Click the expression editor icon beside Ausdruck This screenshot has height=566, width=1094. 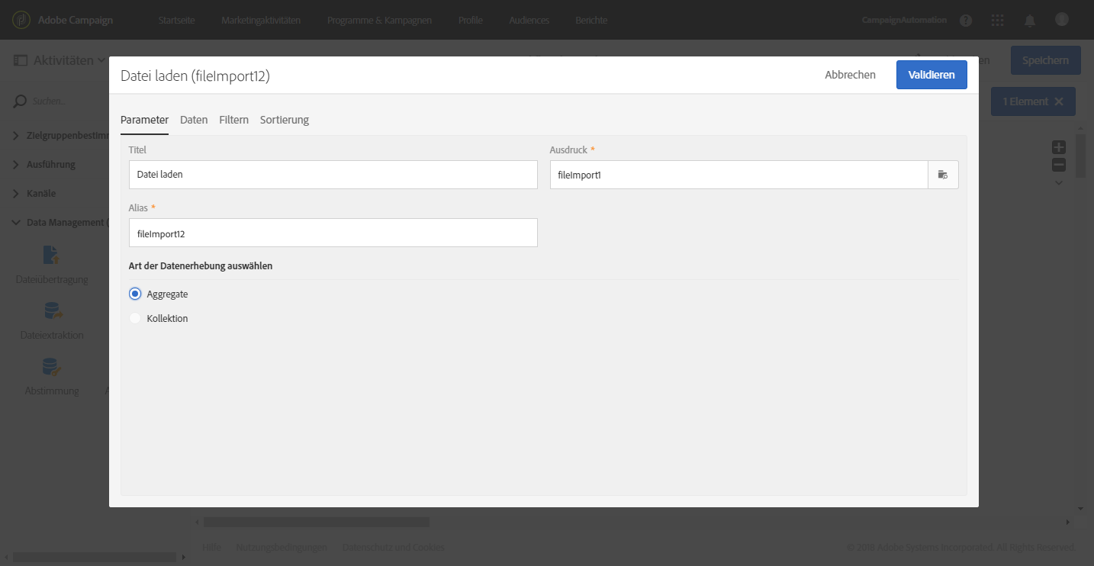[943, 175]
